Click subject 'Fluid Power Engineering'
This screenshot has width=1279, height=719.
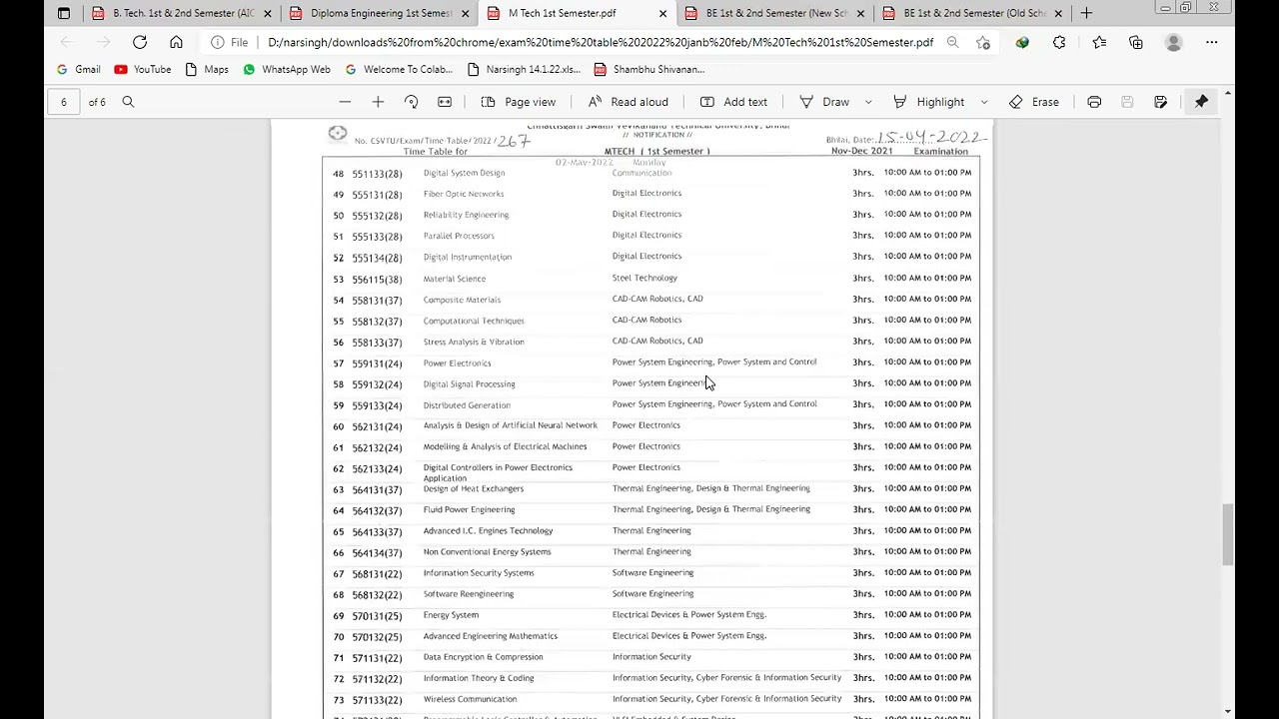(x=469, y=510)
